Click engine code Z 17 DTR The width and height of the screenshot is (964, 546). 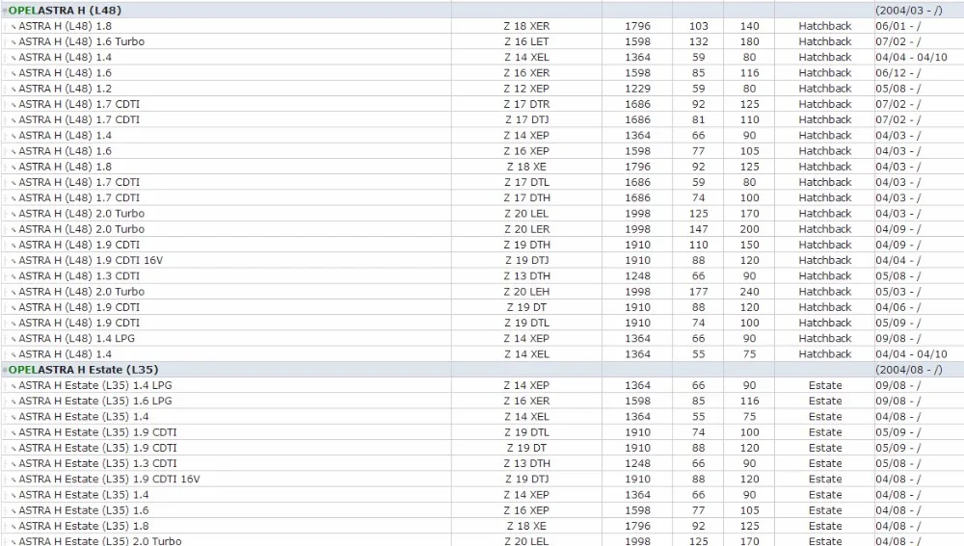[x=527, y=104]
